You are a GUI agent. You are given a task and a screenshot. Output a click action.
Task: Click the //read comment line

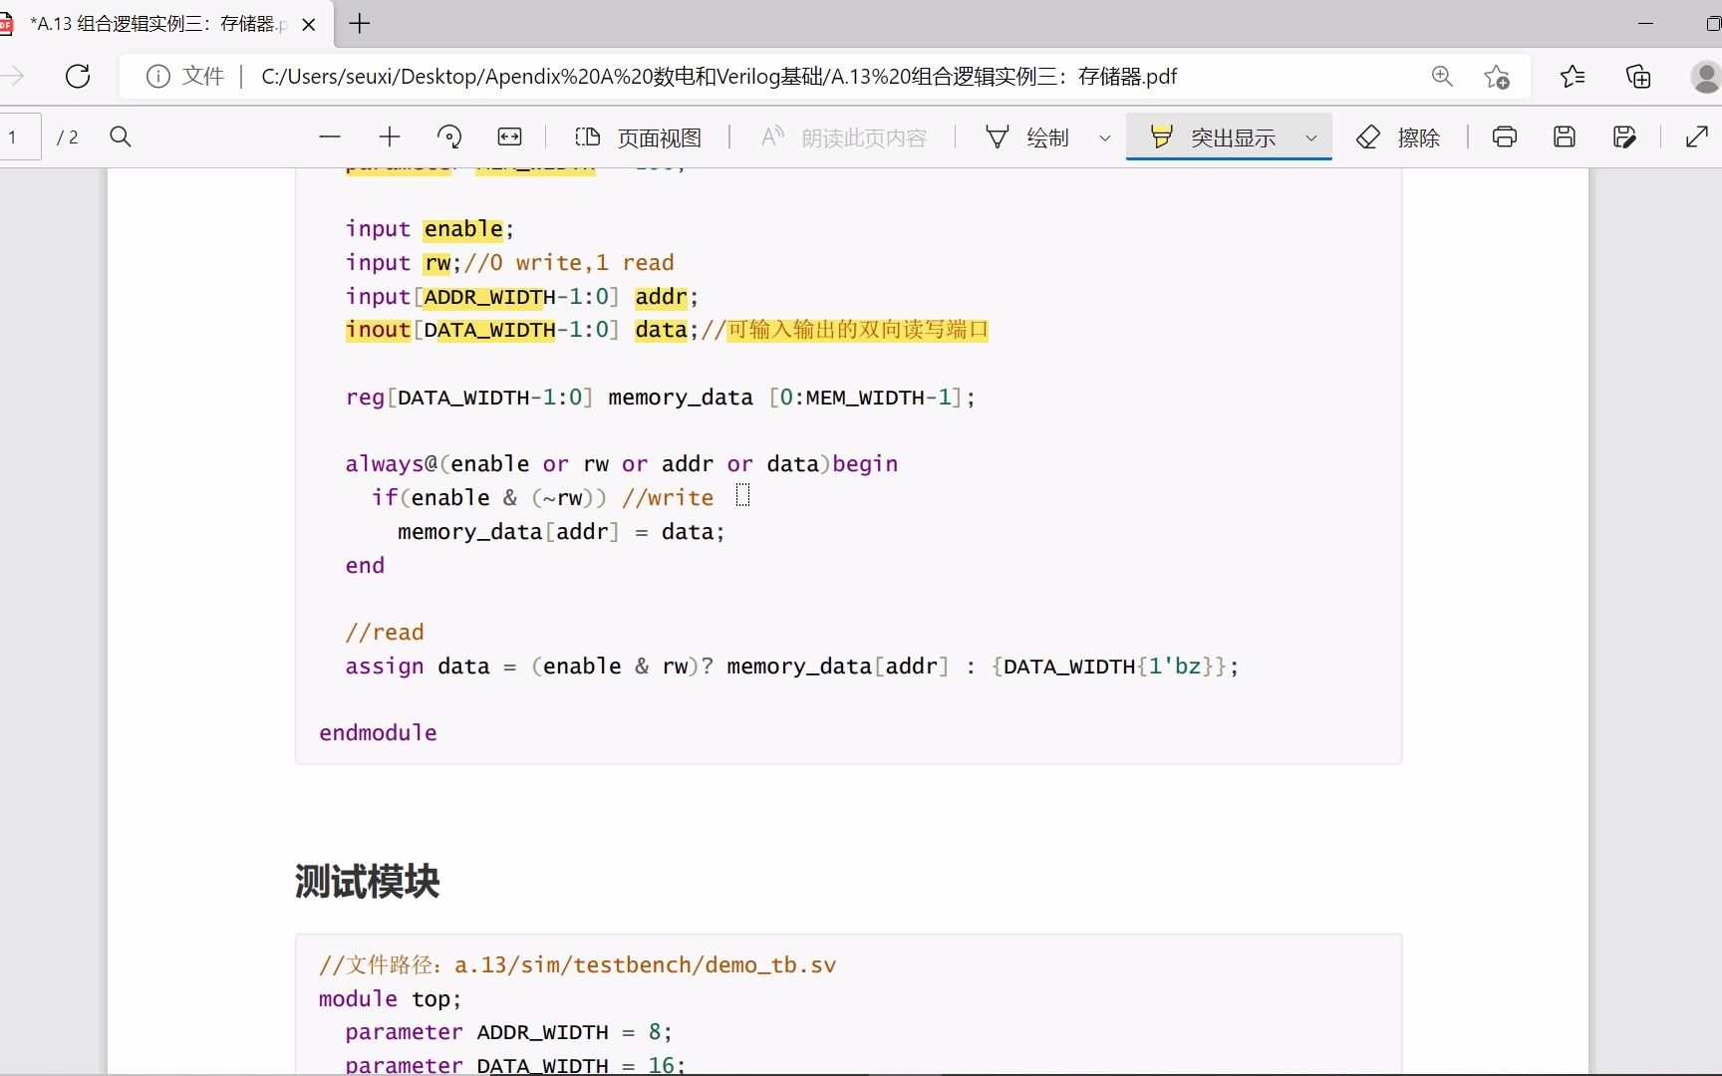coord(385,633)
